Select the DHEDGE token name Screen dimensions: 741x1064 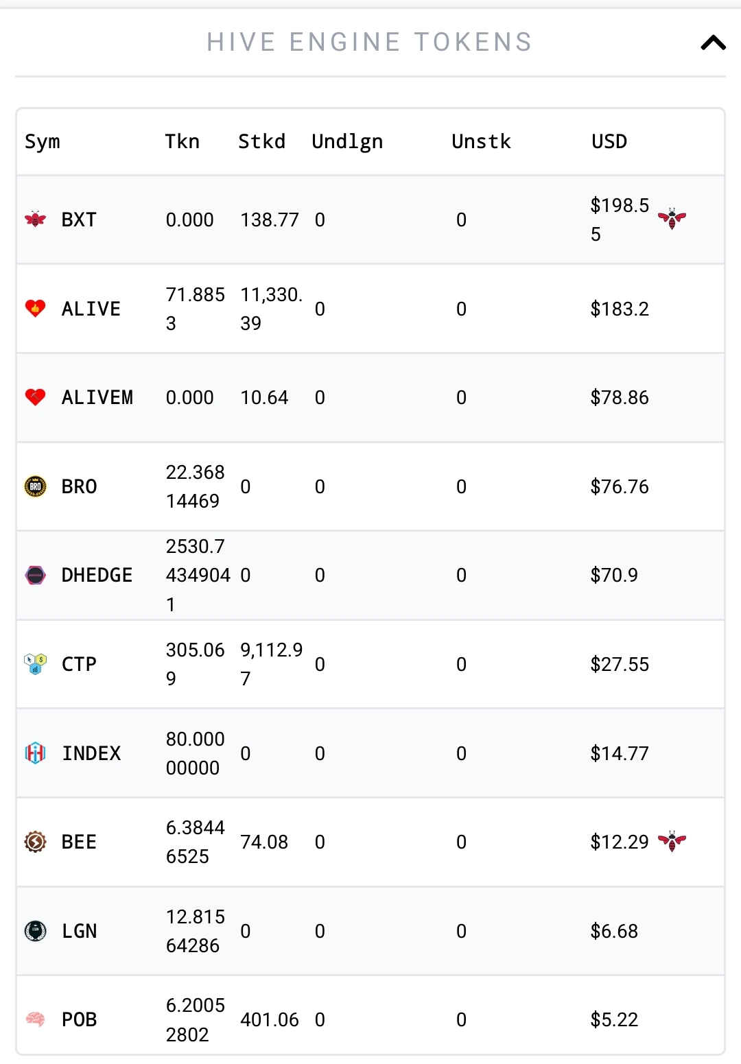pos(97,575)
